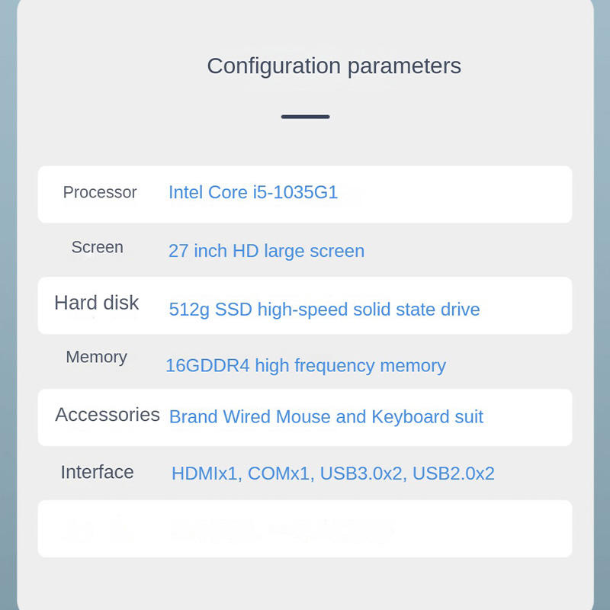Click the USB3.0x2 interface entry
Image resolution: width=610 pixels, height=610 pixels.
pos(361,474)
